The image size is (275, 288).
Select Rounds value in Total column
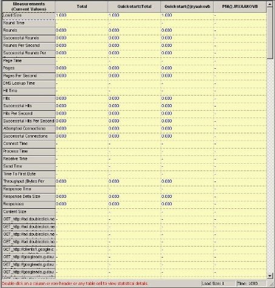tap(61, 30)
